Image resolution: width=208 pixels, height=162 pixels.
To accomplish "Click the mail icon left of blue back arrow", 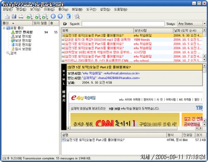I will [x=45, y=17].
